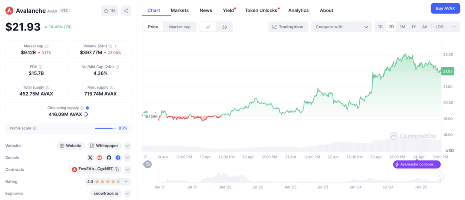Open the Reddit social link

pos(99,158)
